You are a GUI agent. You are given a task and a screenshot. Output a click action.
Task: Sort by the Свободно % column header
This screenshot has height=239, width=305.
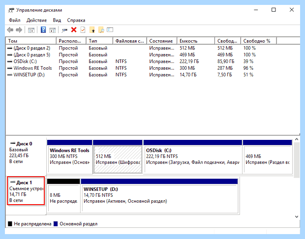(258, 41)
